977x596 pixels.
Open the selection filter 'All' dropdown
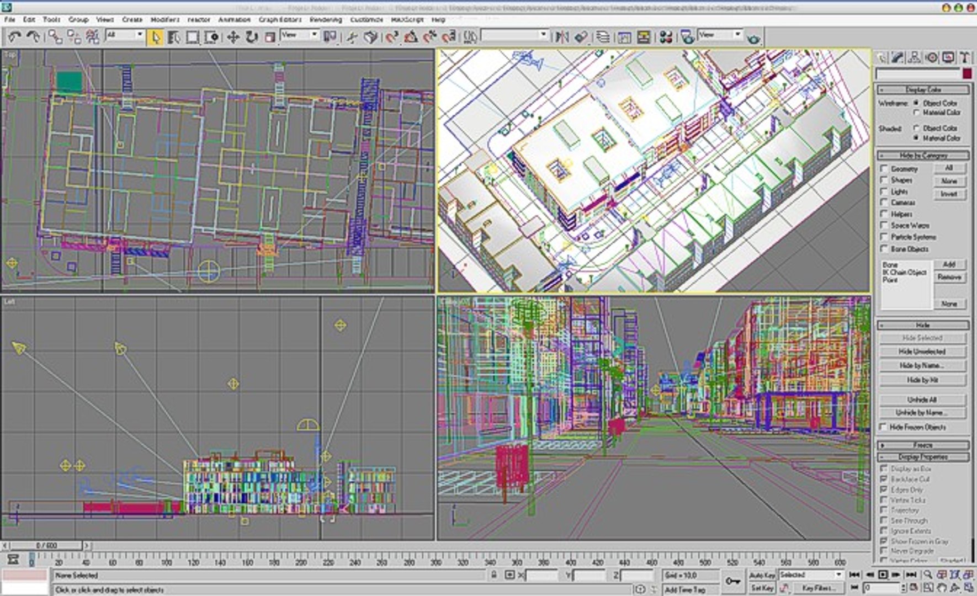tap(125, 35)
